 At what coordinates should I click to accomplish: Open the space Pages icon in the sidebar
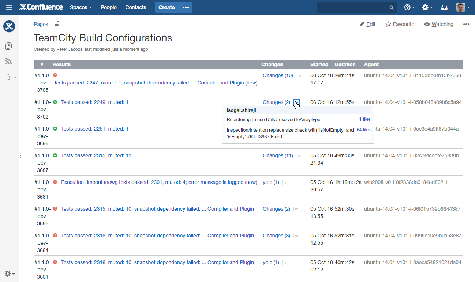click(x=9, y=46)
